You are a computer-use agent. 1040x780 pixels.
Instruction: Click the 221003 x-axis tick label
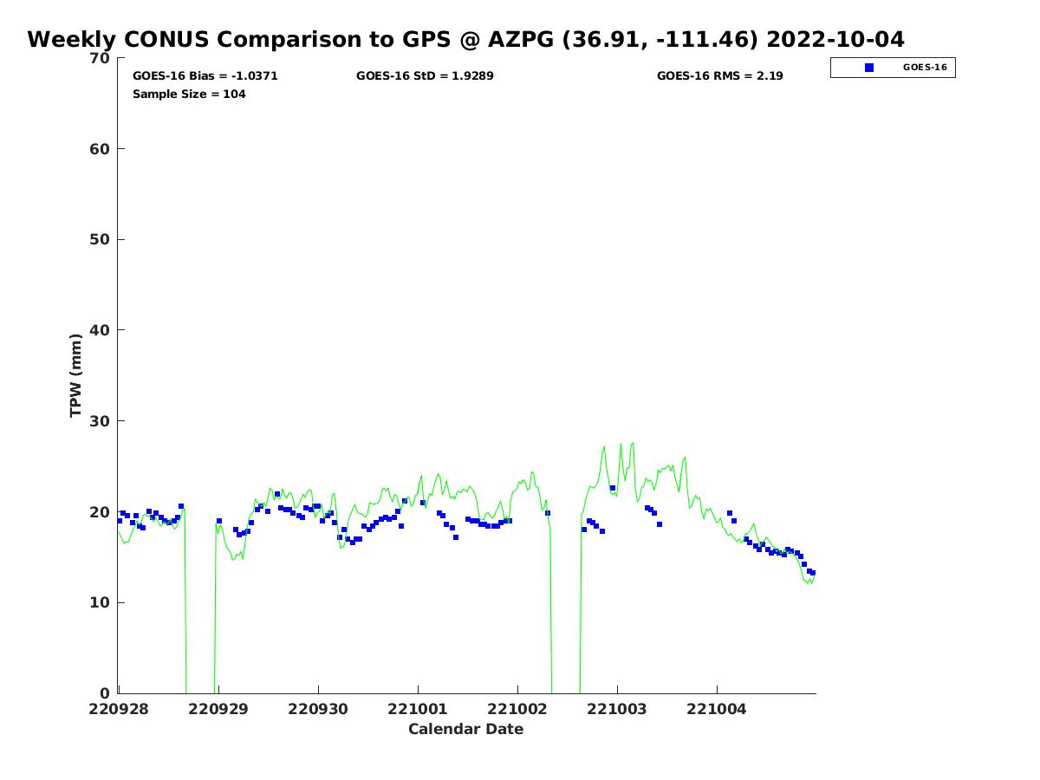[617, 709]
